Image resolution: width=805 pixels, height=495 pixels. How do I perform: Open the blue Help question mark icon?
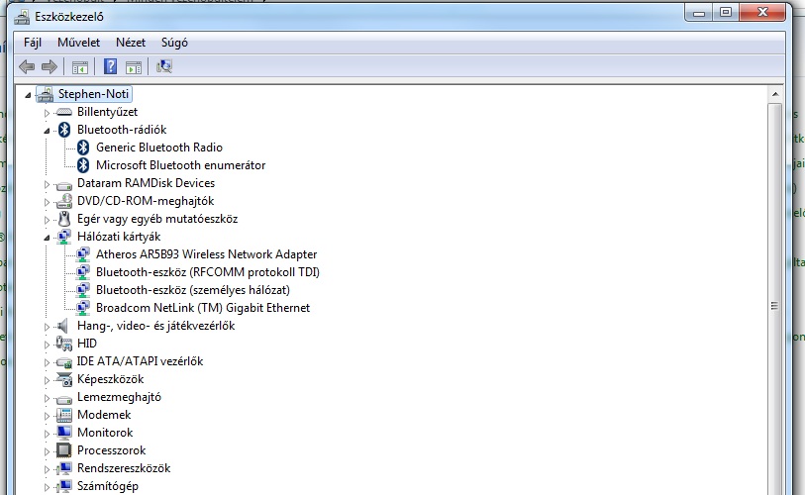(110, 66)
